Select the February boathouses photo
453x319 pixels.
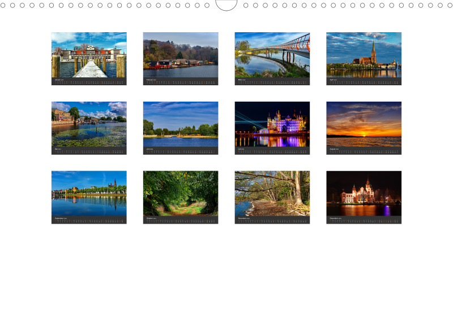(x=181, y=55)
